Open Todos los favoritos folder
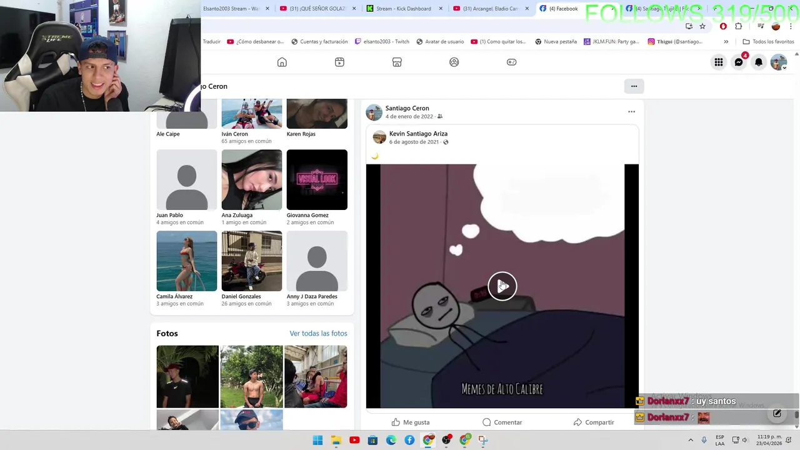The height and width of the screenshot is (450, 800). tap(768, 42)
